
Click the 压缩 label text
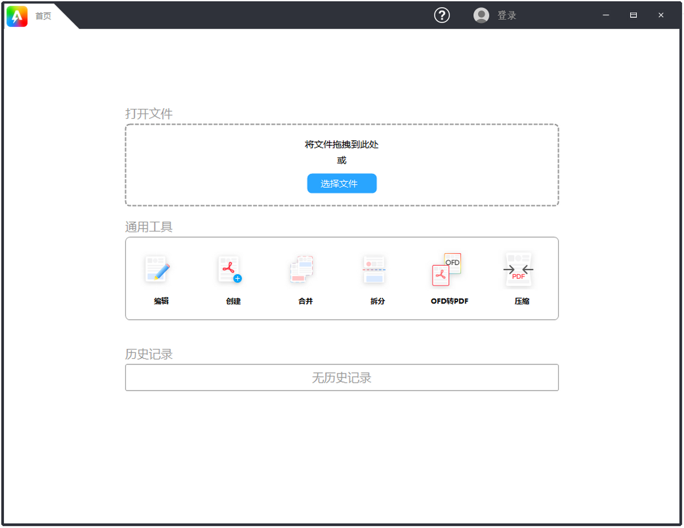(522, 301)
